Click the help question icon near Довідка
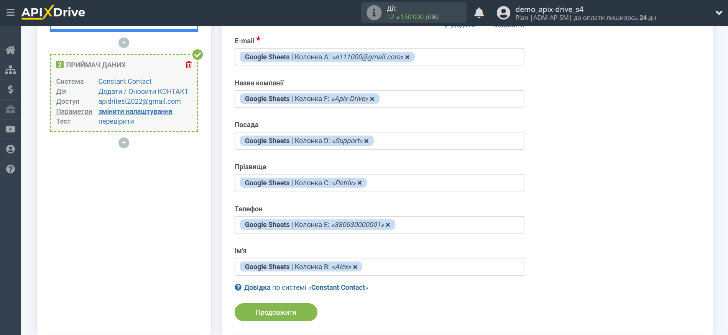The height and width of the screenshot is (335, 728). 238,288
